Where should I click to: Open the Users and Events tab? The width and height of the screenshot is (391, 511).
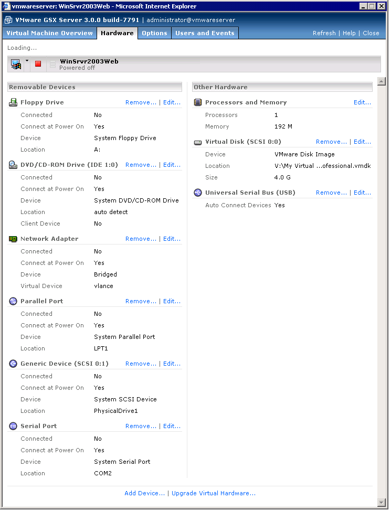(x=205, y=33)
